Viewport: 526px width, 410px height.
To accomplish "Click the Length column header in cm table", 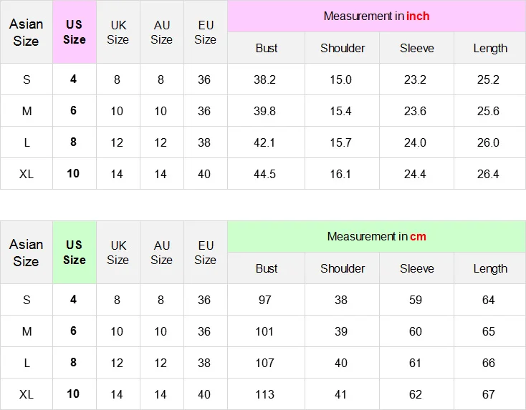I will point(489,268).
